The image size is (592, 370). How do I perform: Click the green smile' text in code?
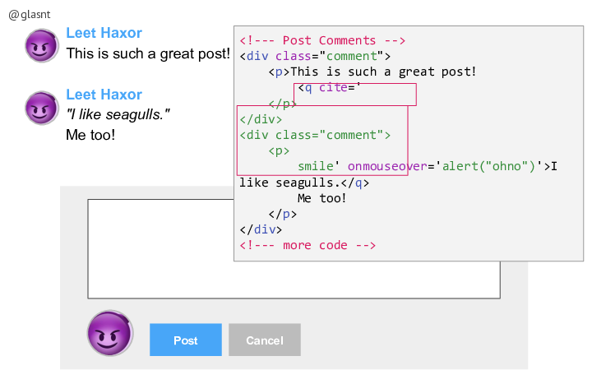click(x=319, y=166)
